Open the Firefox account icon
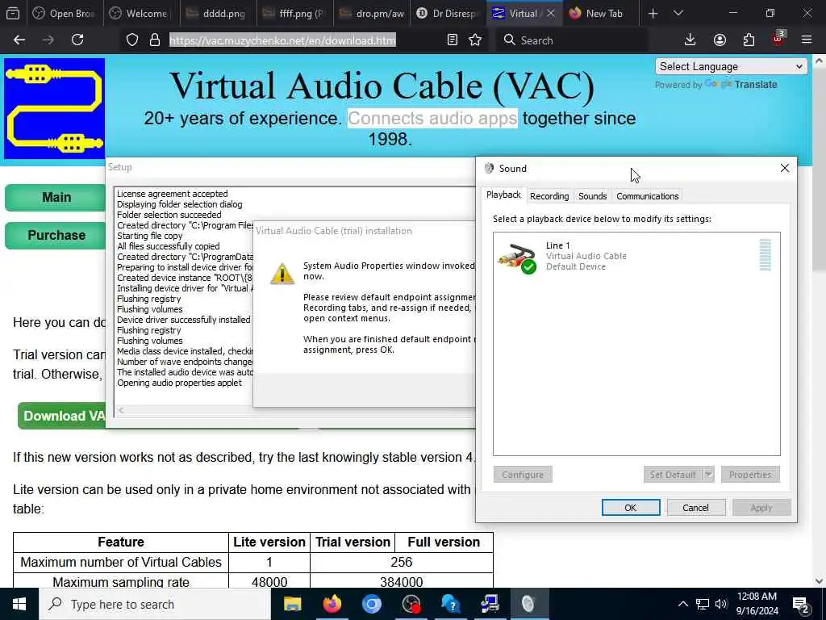The width and height of the screenshot is (826, 620). (720, 40)
